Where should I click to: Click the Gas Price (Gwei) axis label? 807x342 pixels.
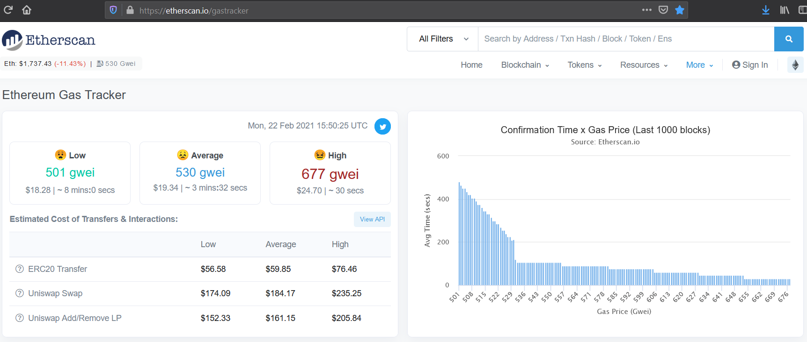click(x=624, y=312)
